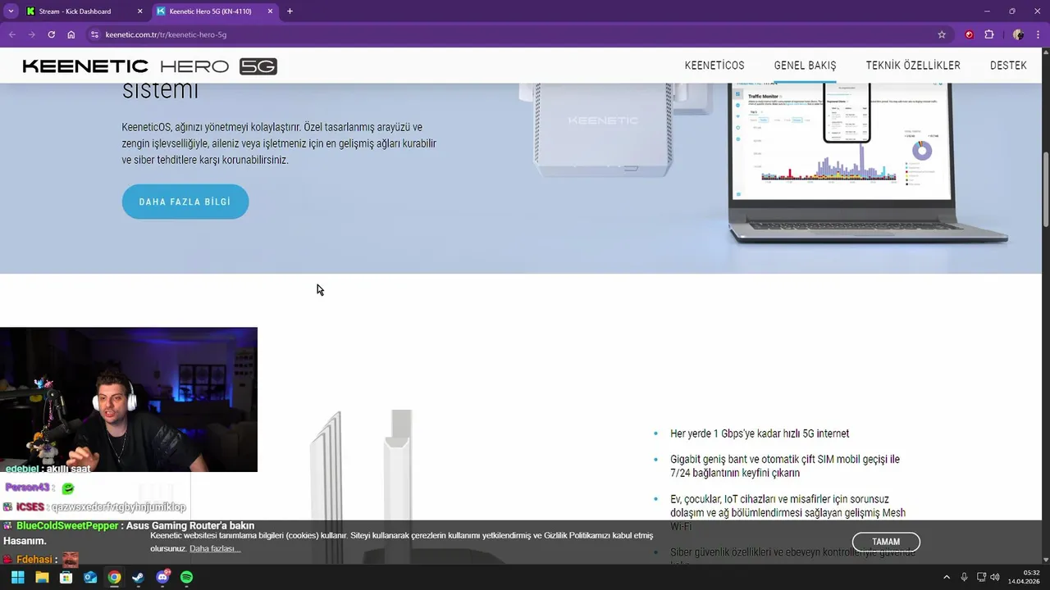The image size is (1050, 590).
Task: View site information icon in address bar
Action: (94, 34)
